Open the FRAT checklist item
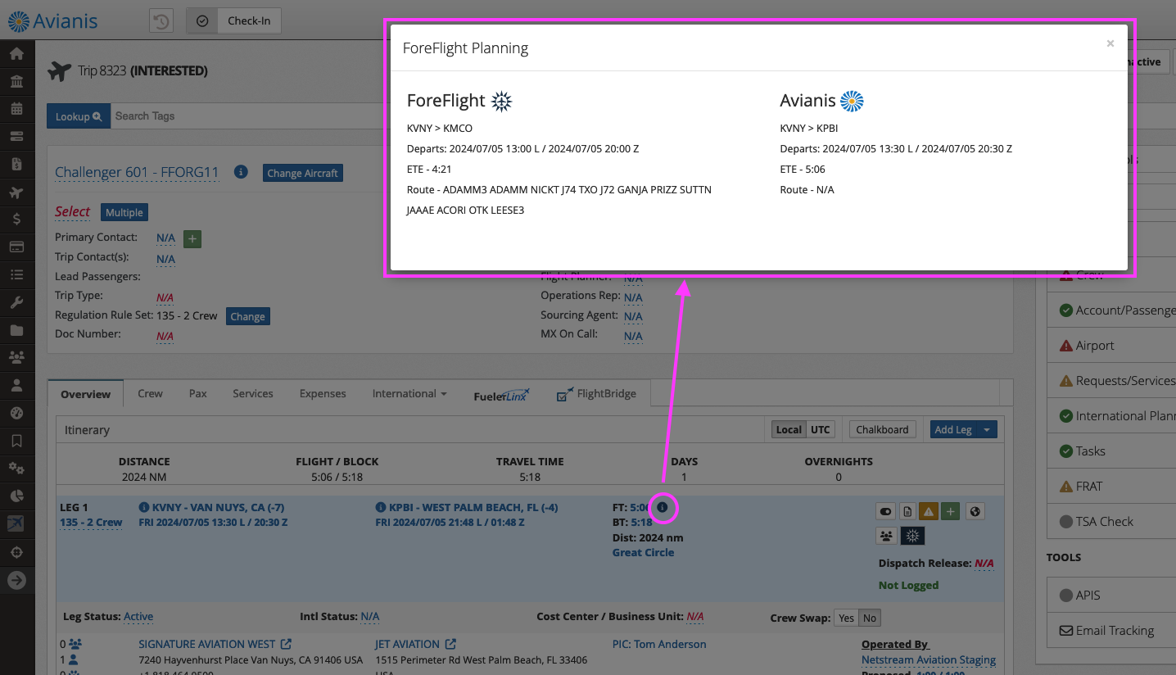The width and height of the screenshot is (1176, 675). pos(1111,486)
